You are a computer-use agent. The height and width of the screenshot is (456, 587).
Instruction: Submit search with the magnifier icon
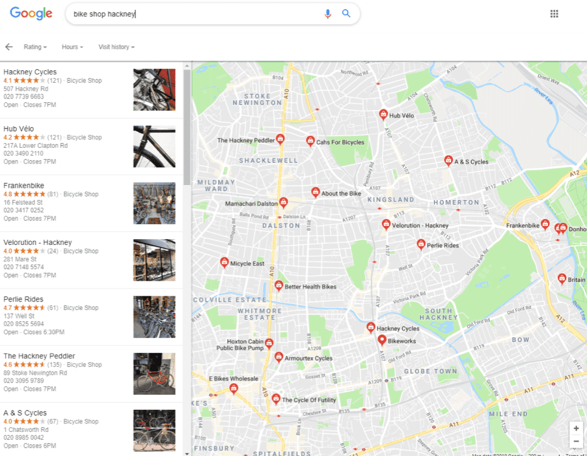point(346,14)
